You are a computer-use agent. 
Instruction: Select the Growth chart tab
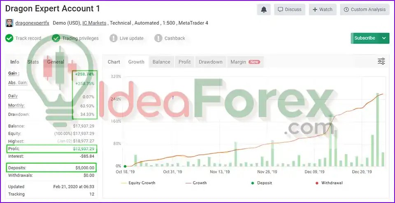click(x=136, y=62)
